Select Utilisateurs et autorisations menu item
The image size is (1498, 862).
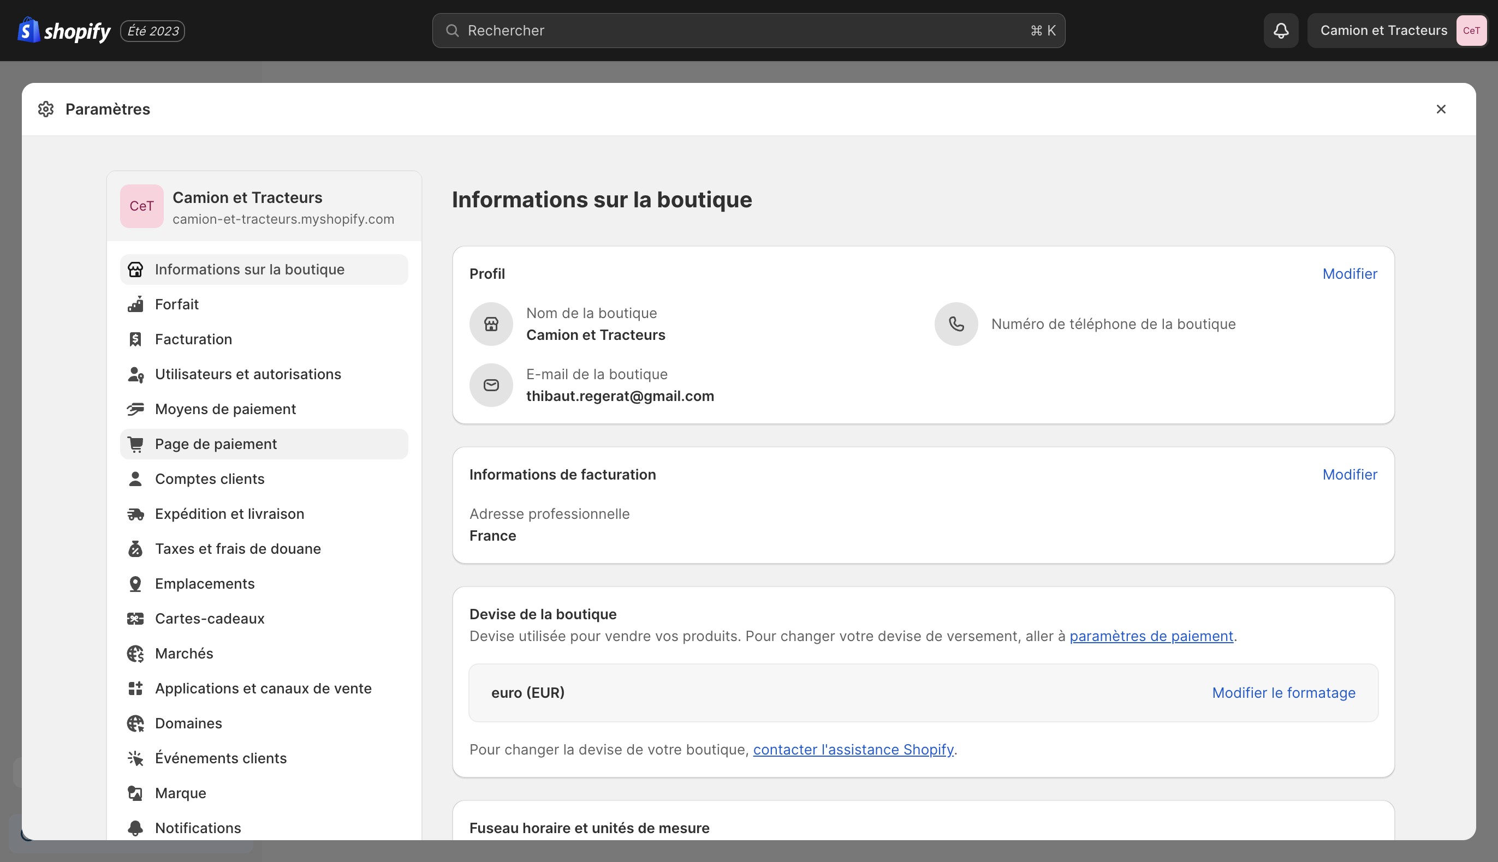tap(248, 374)
